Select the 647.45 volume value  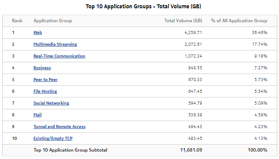[x=195, y=91]
